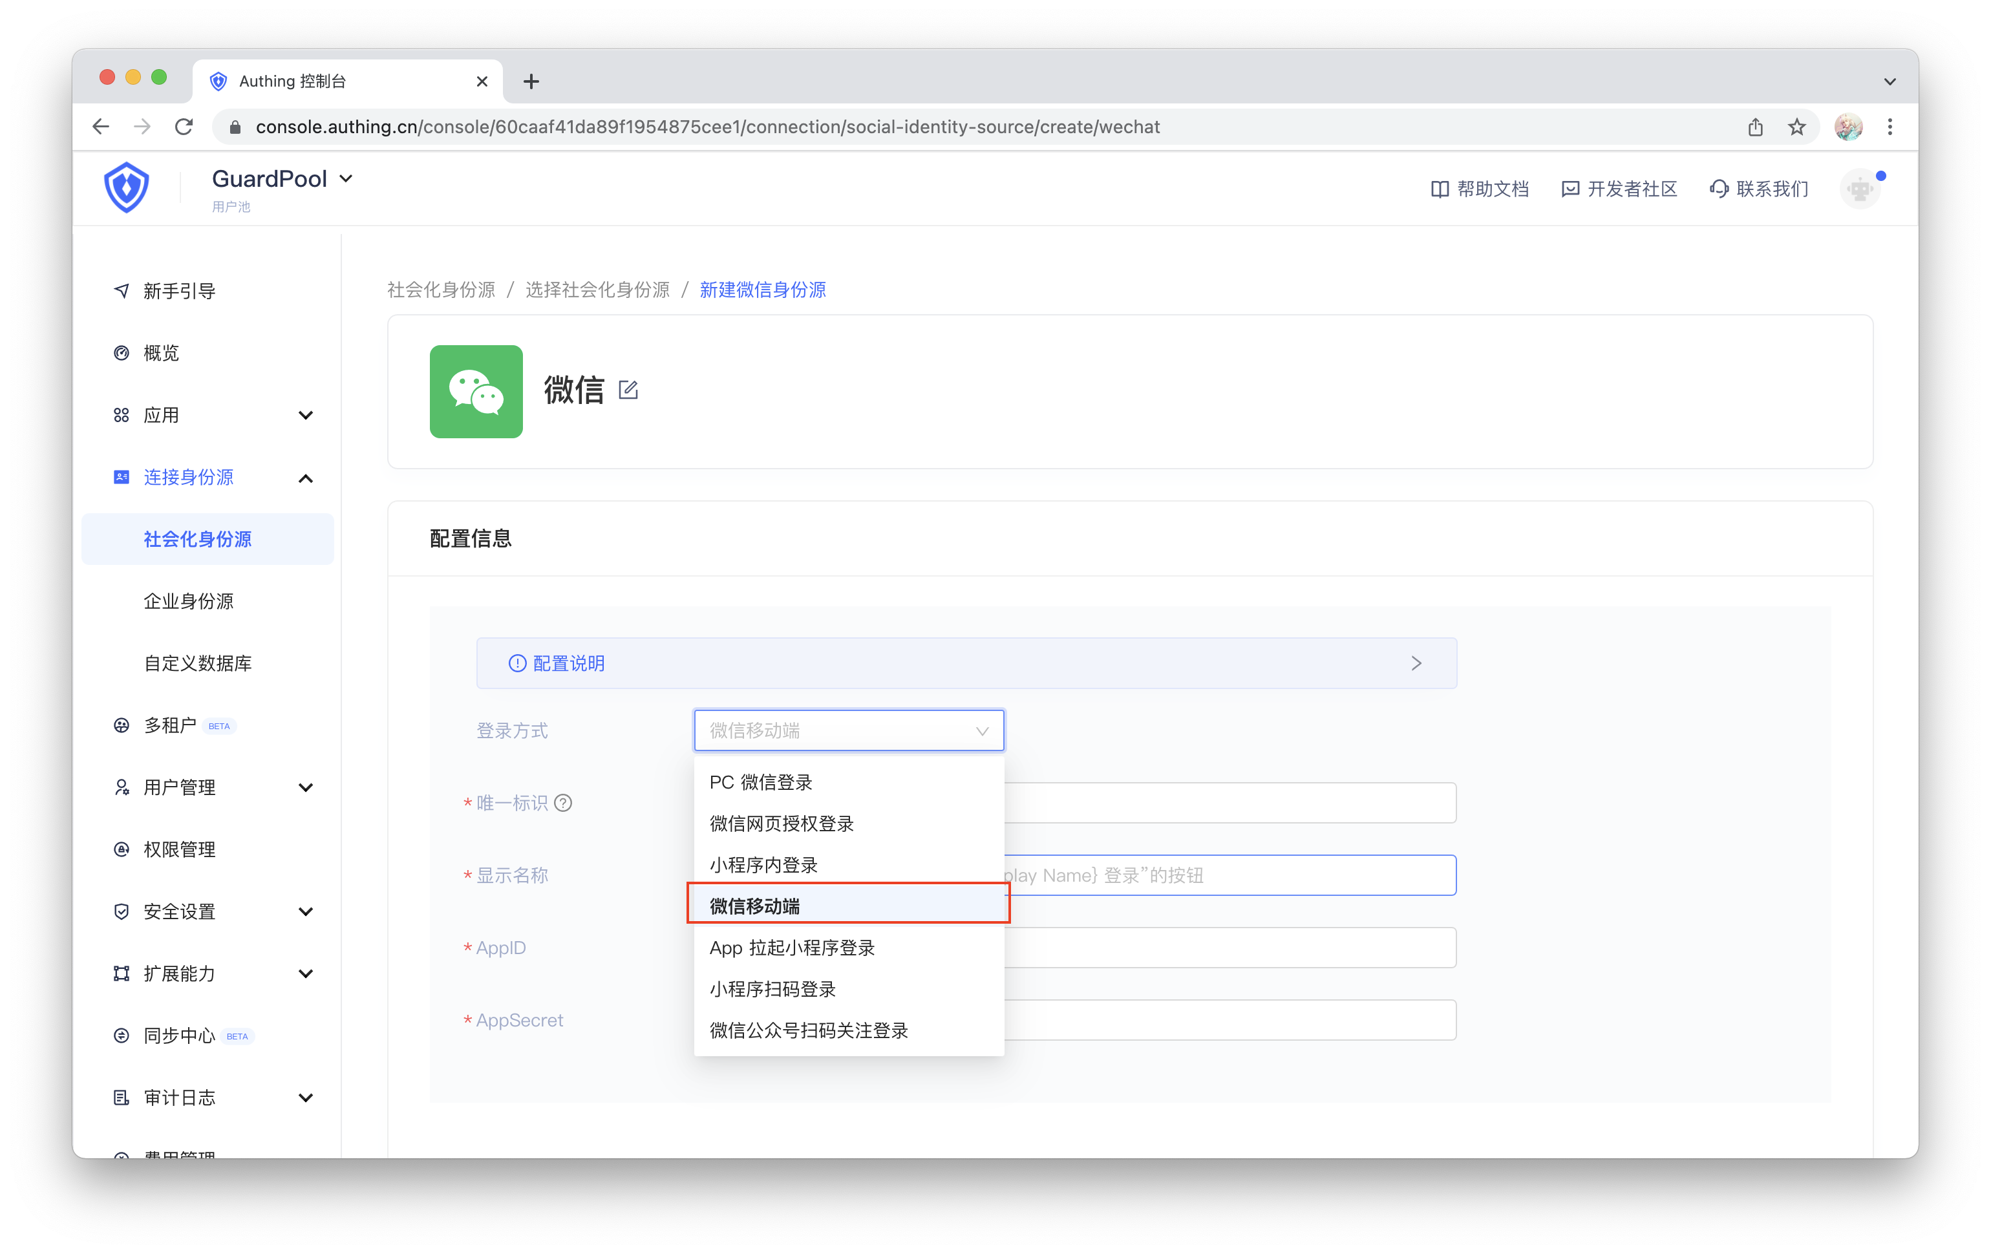This screenshot has height=1254, width=1991.
Task: Click the edit pencil icon next to 微信
Action: (628, 389)
